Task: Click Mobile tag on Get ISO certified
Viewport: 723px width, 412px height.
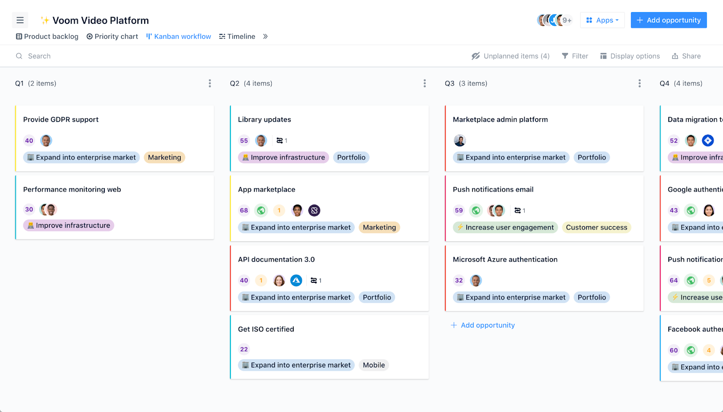Action: click(x=374, y=365)
